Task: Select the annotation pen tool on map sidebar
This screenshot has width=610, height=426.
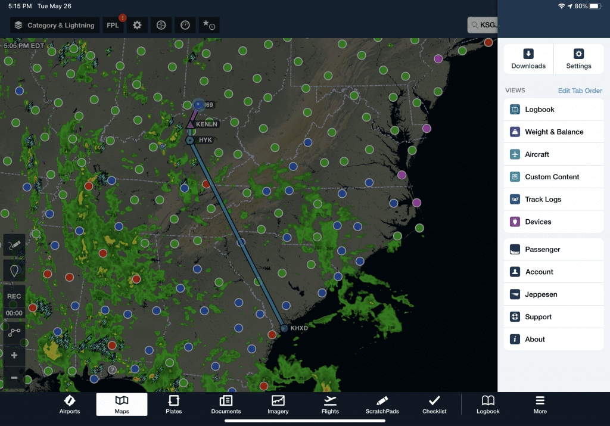Action: pos(14,245)
